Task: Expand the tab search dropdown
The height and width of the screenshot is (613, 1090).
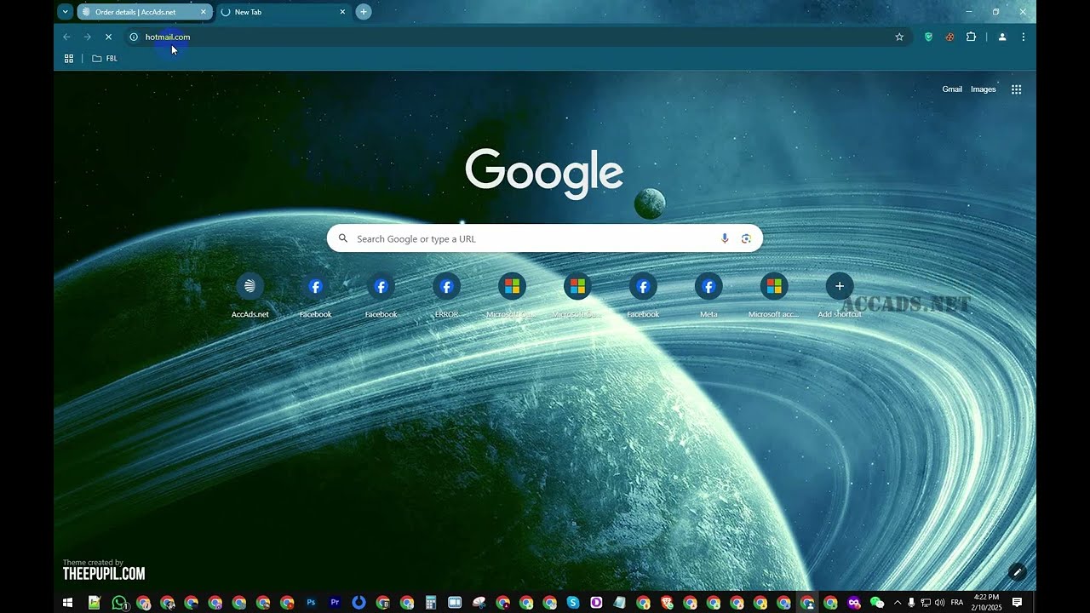Action: [x=65, y=12]
